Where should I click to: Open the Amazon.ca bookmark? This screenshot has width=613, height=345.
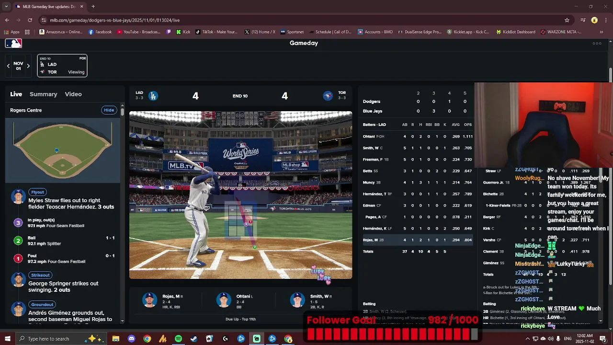[61, 32]
